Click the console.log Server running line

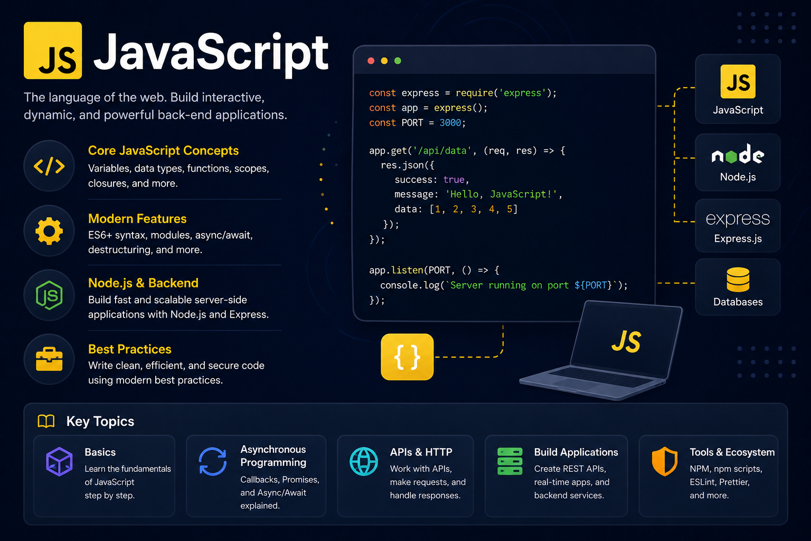pyautogui.click(x=504, y=285)
